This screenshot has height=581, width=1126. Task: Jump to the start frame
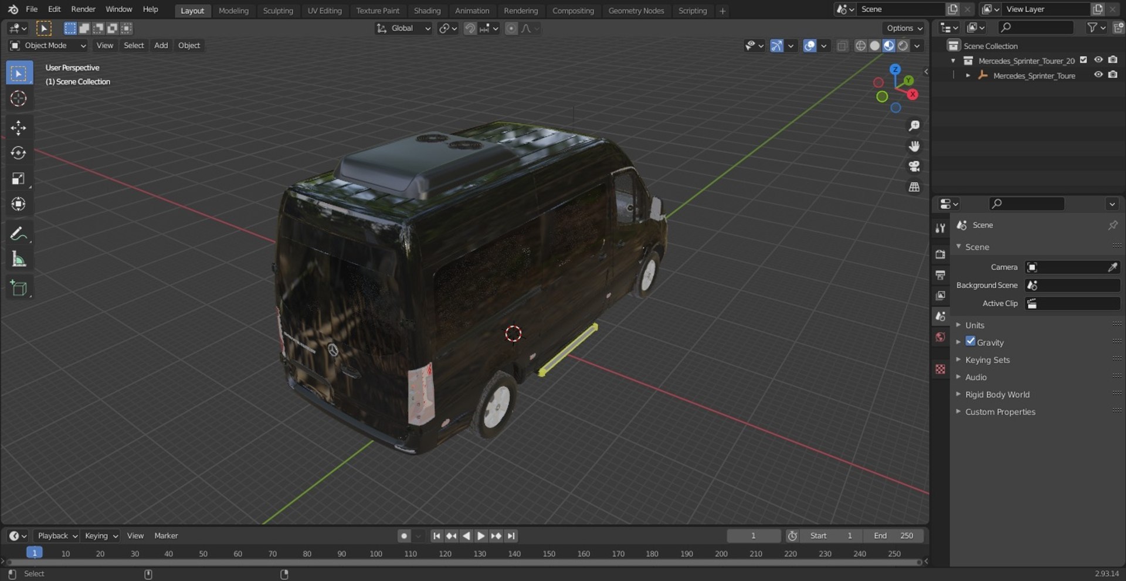pyautogui.click(x=436, y=536)
